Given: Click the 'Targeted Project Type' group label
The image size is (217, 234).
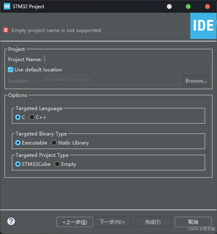Looking at the screenshot, I should tap(42, 155).
